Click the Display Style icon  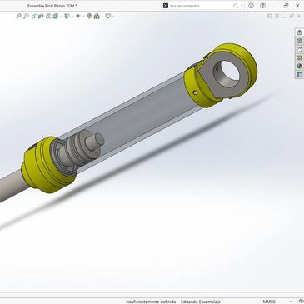67,17
